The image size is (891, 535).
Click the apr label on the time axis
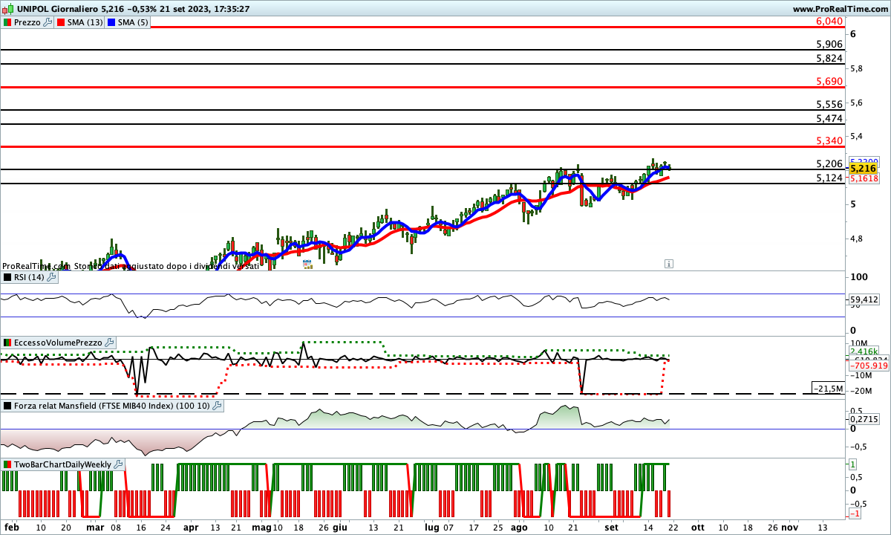(191, 527)
